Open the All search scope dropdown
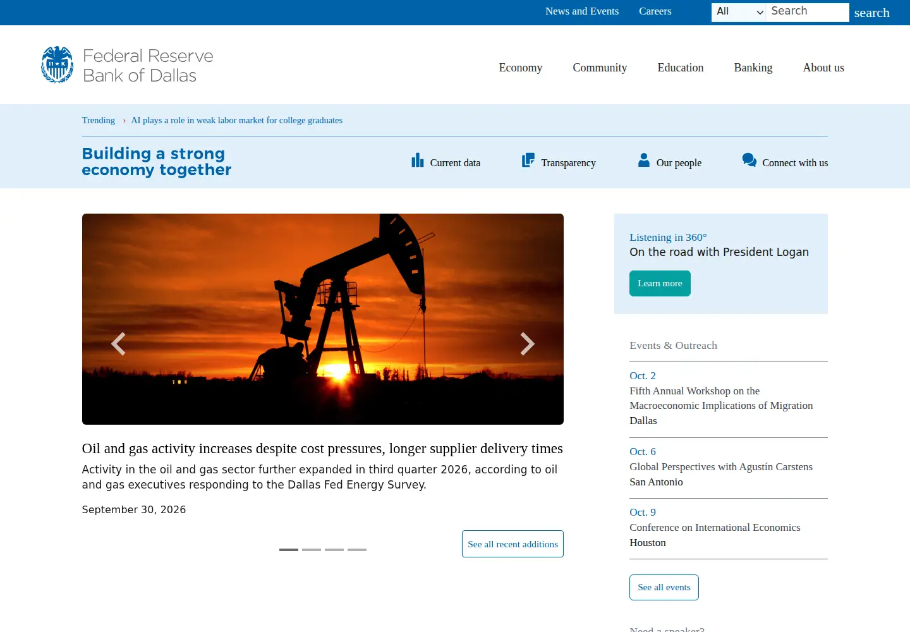 click(x=739, y=12)
